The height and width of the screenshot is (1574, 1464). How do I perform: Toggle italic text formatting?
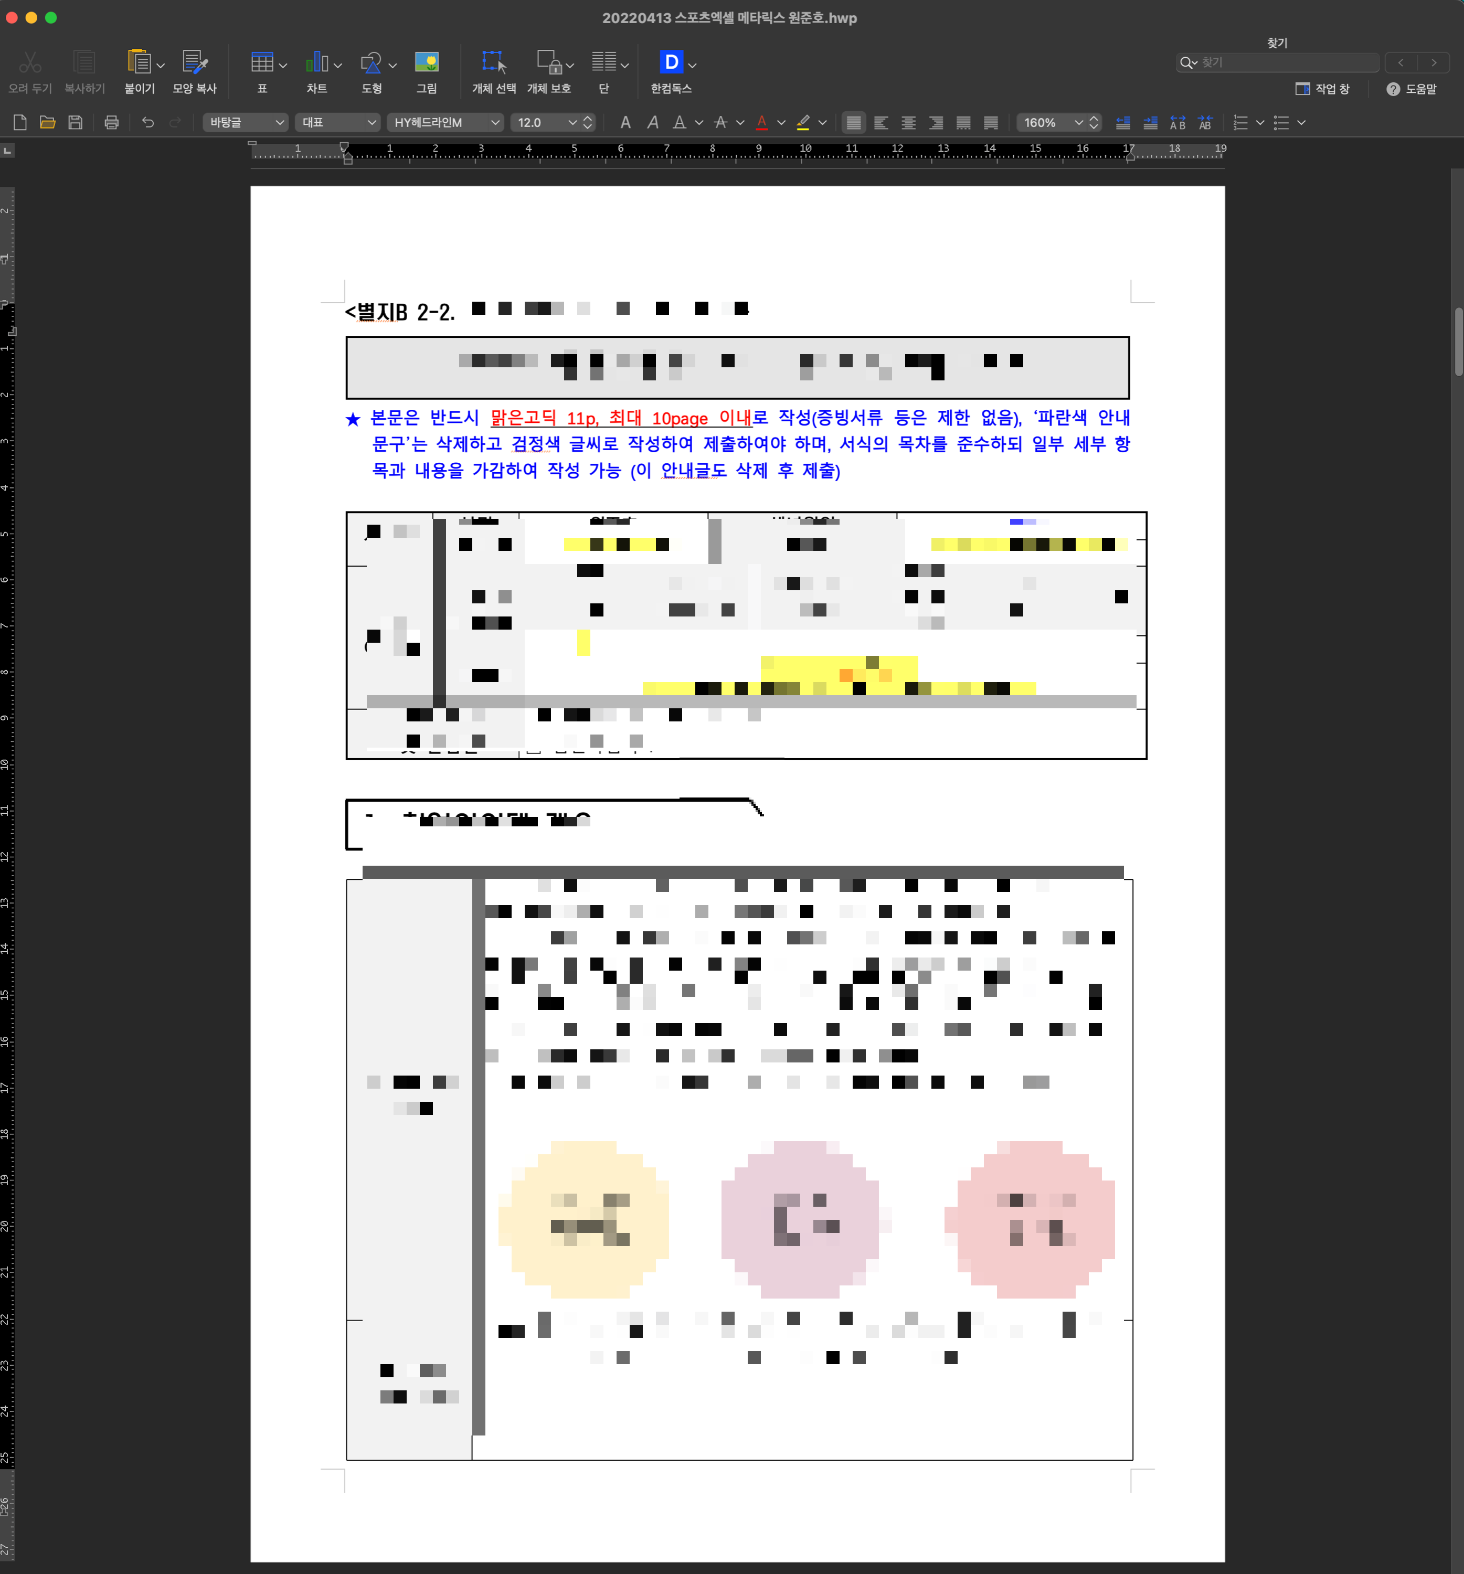tap(652, 122)
